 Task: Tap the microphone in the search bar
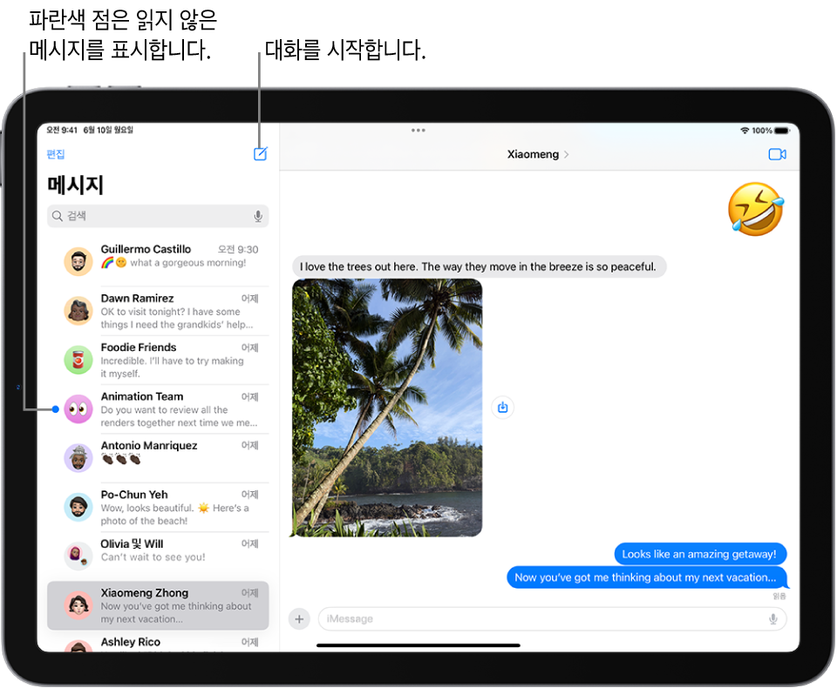click(x=258, y=216)
